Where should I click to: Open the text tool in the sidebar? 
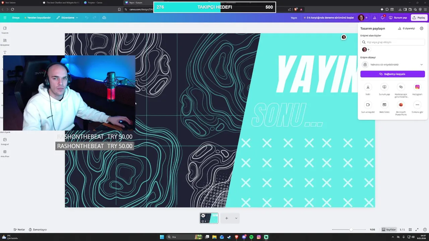5,53
